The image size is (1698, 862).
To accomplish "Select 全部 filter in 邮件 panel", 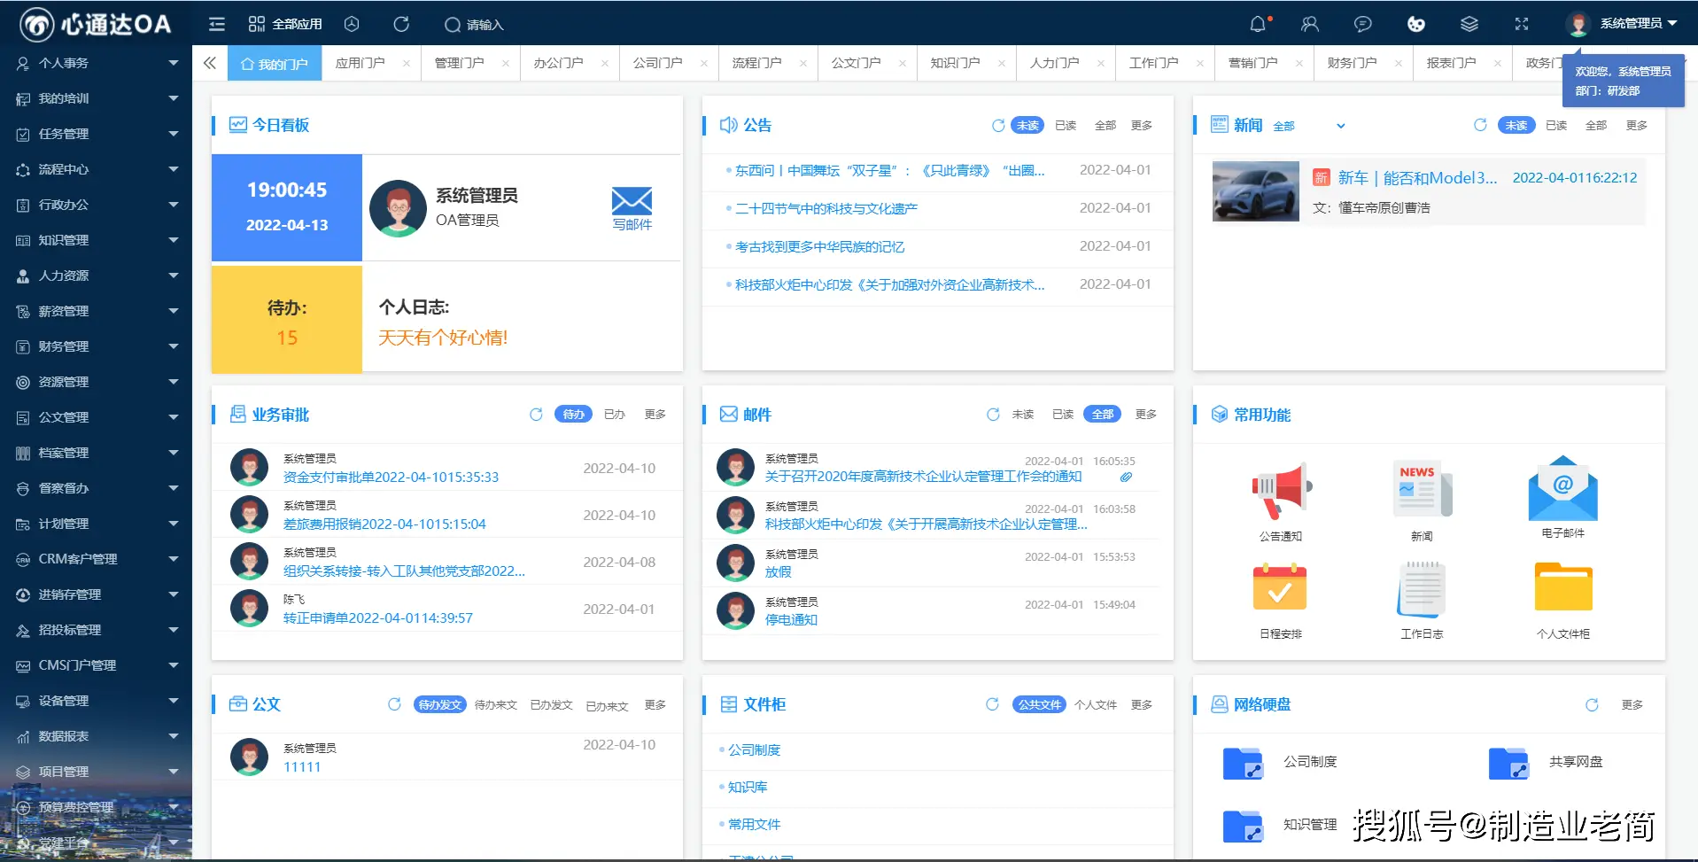I will point(1102,414).
